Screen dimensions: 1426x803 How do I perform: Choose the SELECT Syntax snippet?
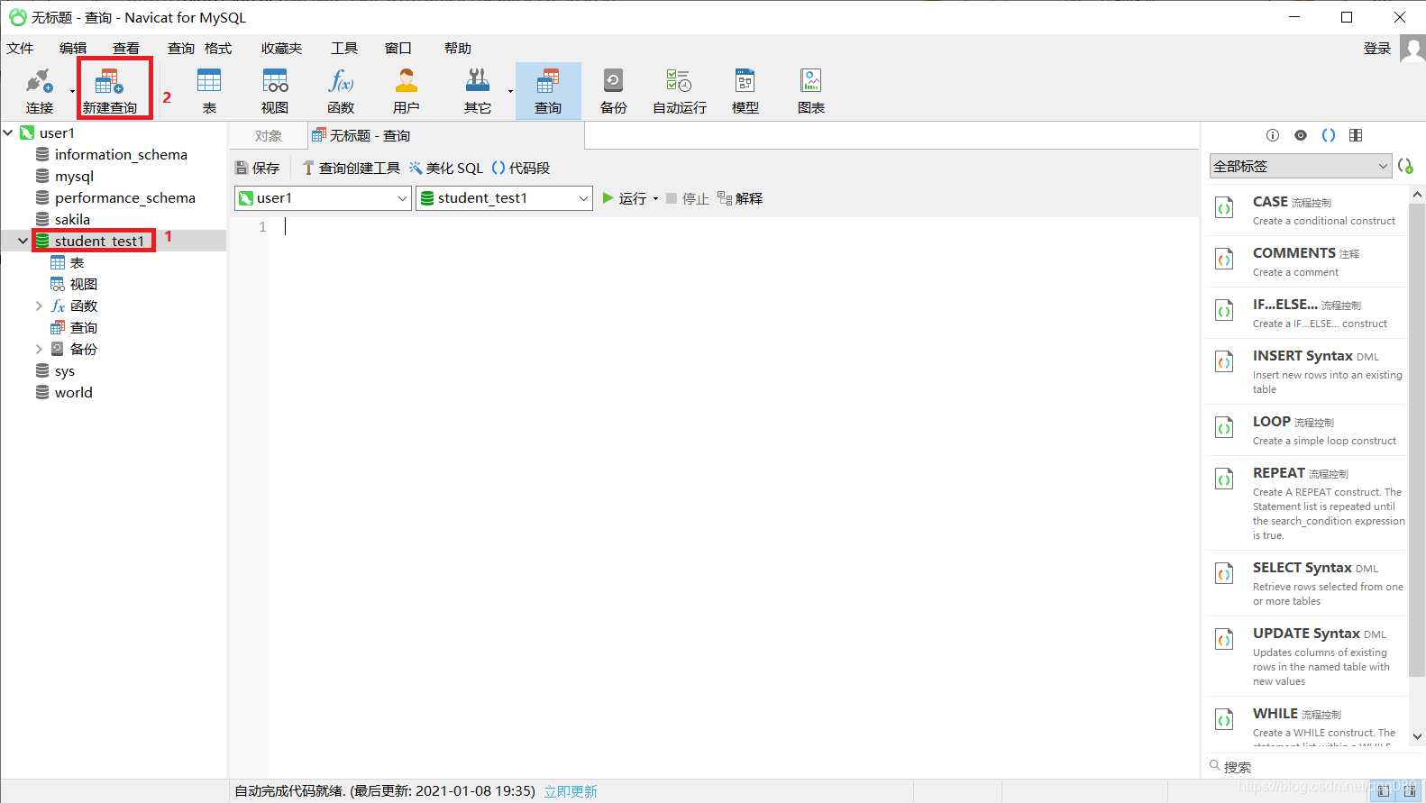[x=1306, y=583]
